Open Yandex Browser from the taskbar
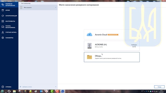166x93 pixels. click(46, 91)
